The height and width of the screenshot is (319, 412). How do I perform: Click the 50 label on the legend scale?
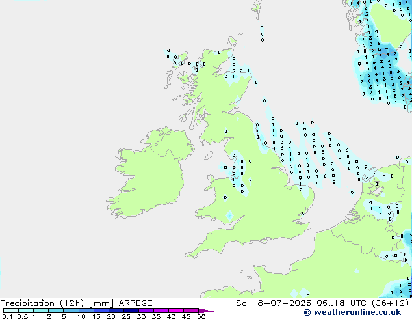click(x=201, y=316)
